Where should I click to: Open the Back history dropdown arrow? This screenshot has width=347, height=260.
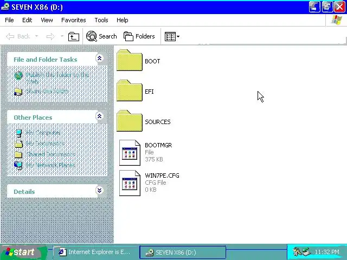pos(37,36)
